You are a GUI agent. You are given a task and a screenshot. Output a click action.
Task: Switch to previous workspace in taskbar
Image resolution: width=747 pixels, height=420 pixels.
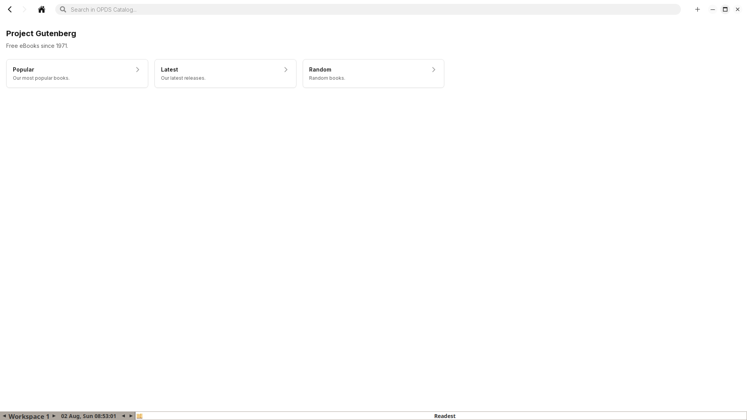click(x=4, y=416)
